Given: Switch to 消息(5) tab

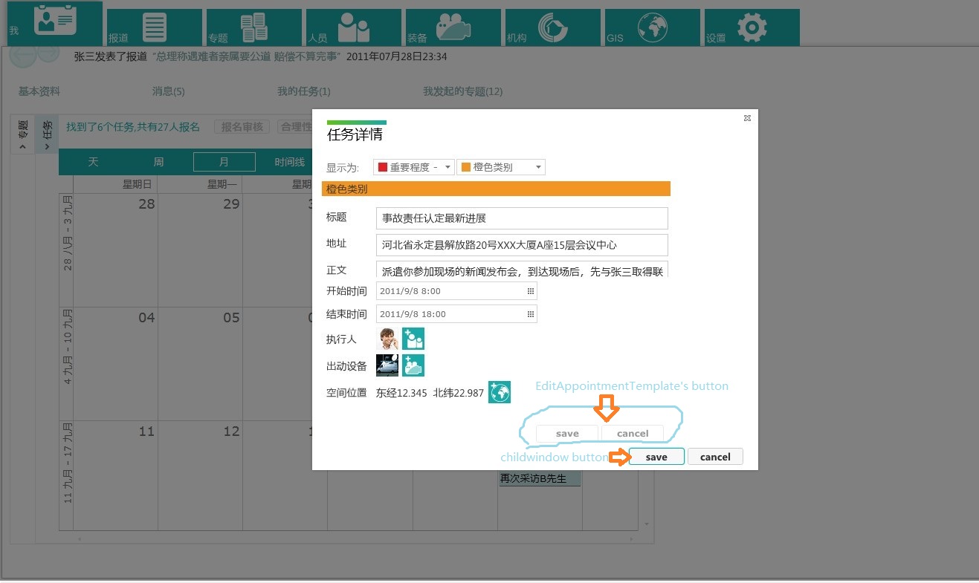Looking at the screenshot, I should (x=168, y=91).
